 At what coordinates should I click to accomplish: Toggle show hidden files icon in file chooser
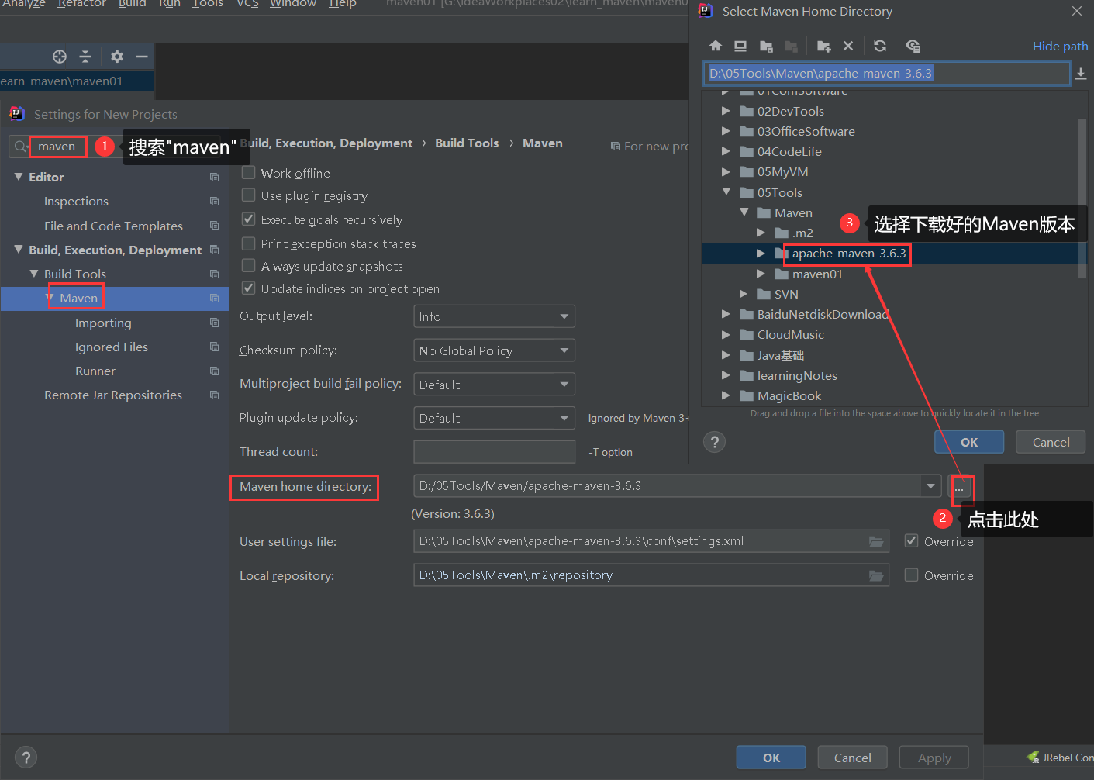(913, 46)
